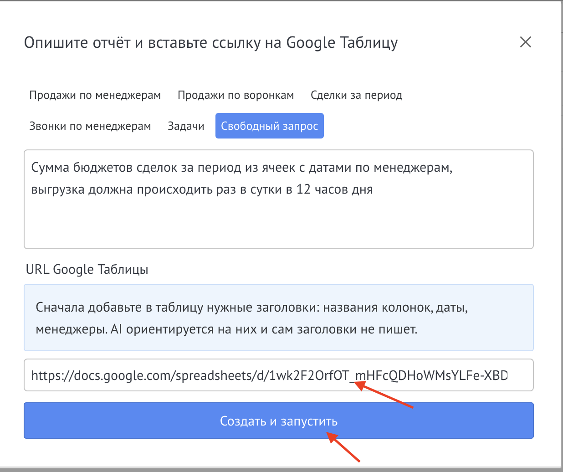Screen dimensions: 563x472
Task: Click the Создать и запустить button
Action: coord(279,421)
